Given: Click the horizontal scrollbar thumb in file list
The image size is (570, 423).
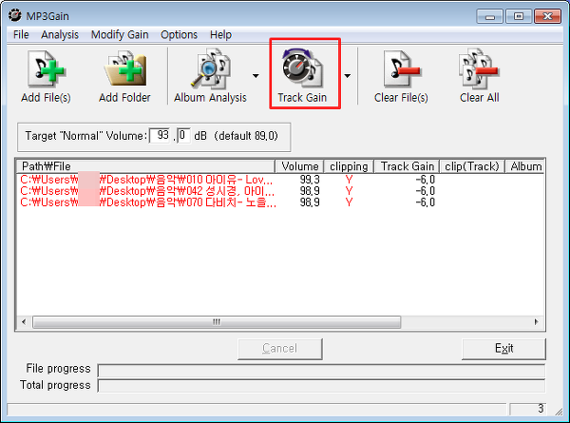Looking at the screenshot, I should tap(217, 322).
